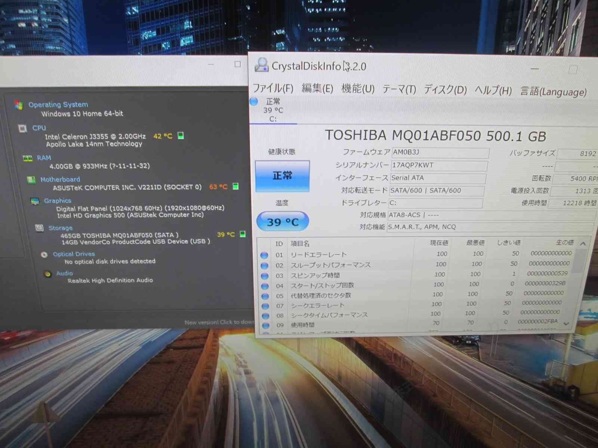Click the firmware field AM0B3J

[x=440, y=152]
